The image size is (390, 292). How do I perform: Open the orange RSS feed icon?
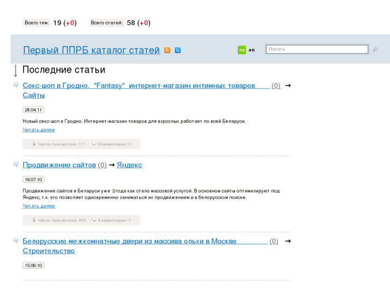[167, 50]
